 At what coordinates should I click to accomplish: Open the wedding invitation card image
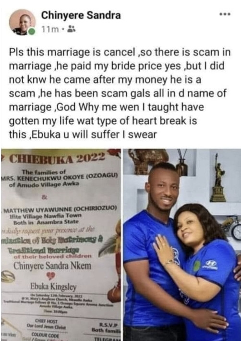61,245
